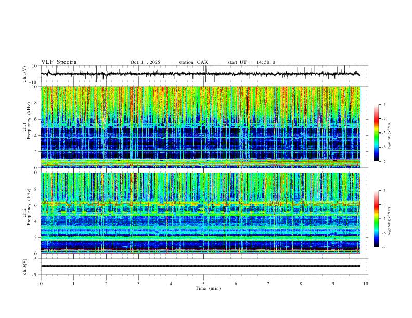Click inside the ch.2 spectrogram panel
The image size is (412, 318).
click(x=201, y=213)
